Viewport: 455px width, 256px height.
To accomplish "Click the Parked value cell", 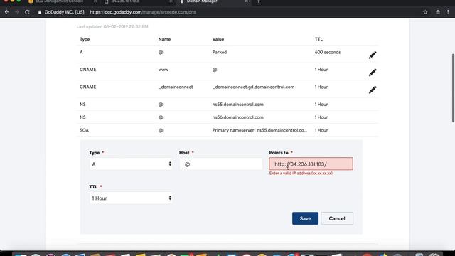I will [x=220, y=52].
